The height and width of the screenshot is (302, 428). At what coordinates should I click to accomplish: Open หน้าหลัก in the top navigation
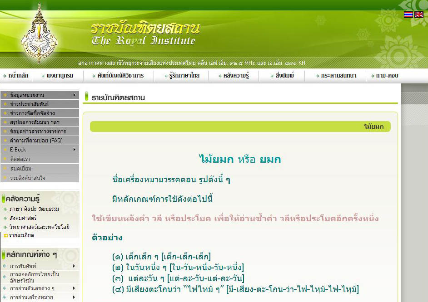pos(18,75)
